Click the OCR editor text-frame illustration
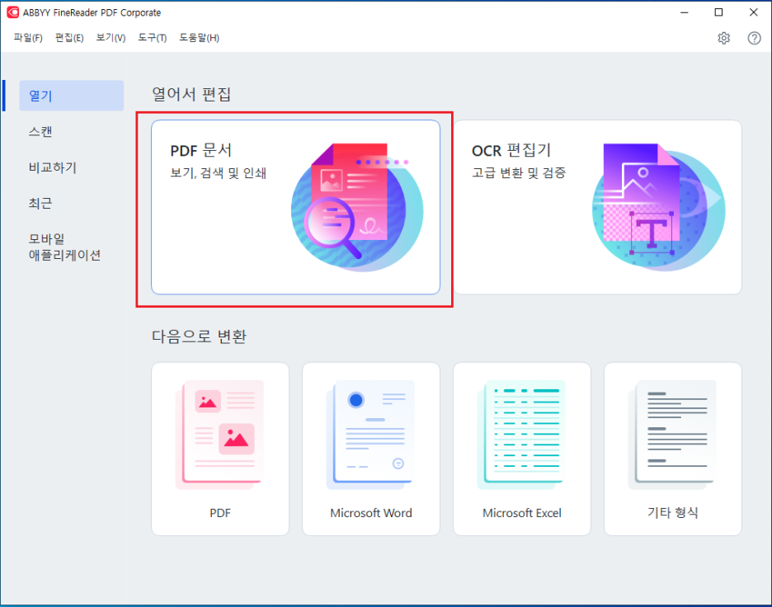 click(x=658, y=207)
